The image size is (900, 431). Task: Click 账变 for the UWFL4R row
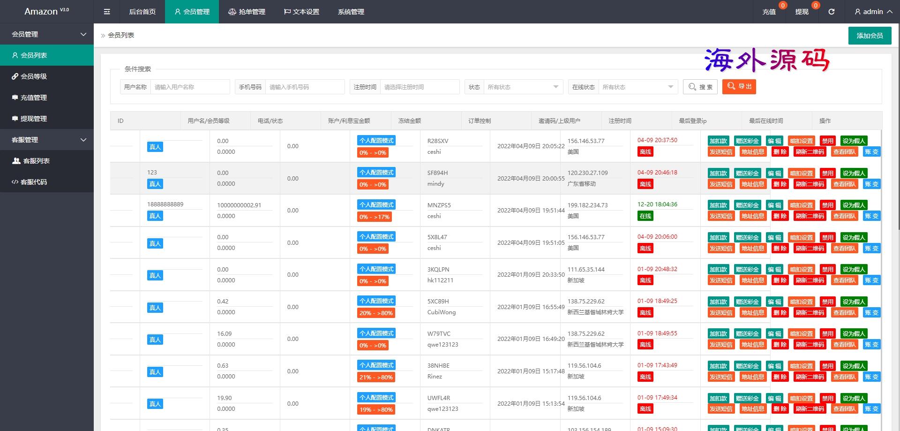(872, 408)
